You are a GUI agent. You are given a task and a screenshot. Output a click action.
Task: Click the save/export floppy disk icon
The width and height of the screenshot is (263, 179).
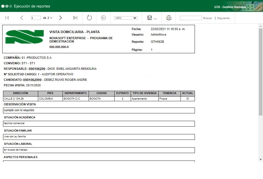pyautogui.click(x=149, y=18)
